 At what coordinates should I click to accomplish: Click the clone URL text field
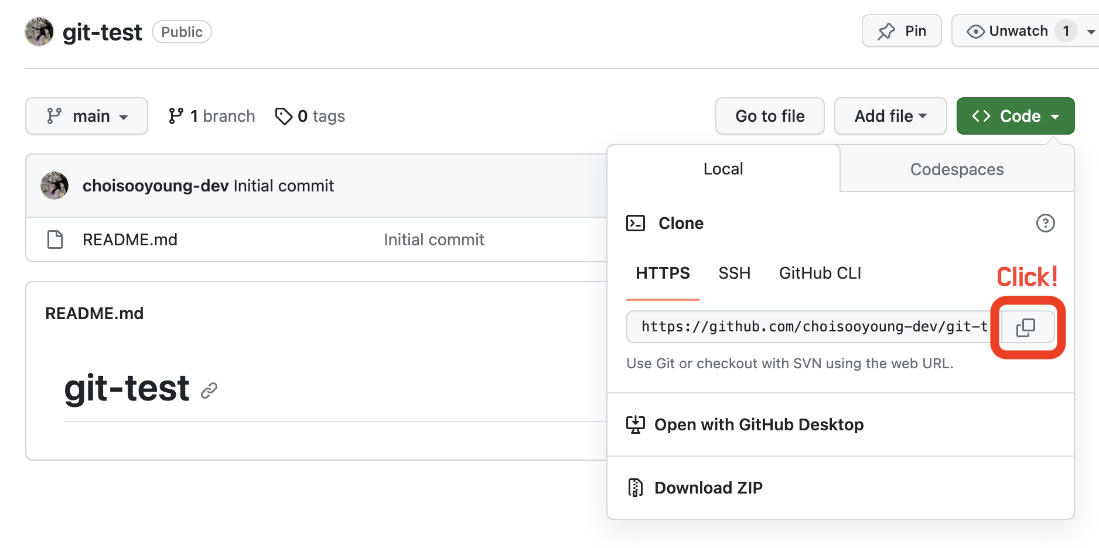[x=814, y=327]
